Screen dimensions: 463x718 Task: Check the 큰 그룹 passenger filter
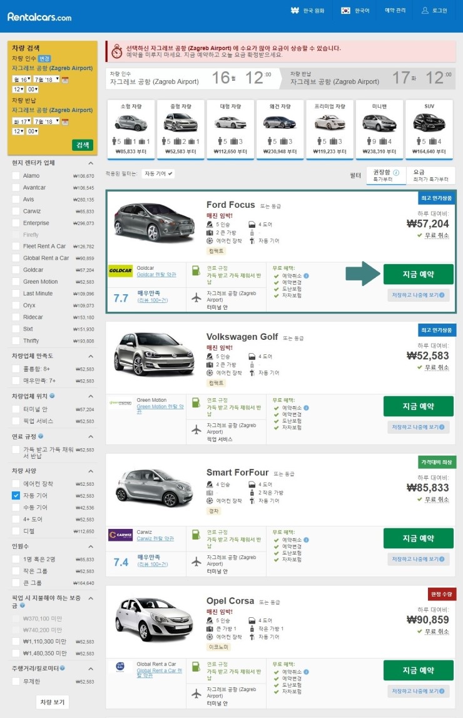[16, 583]
